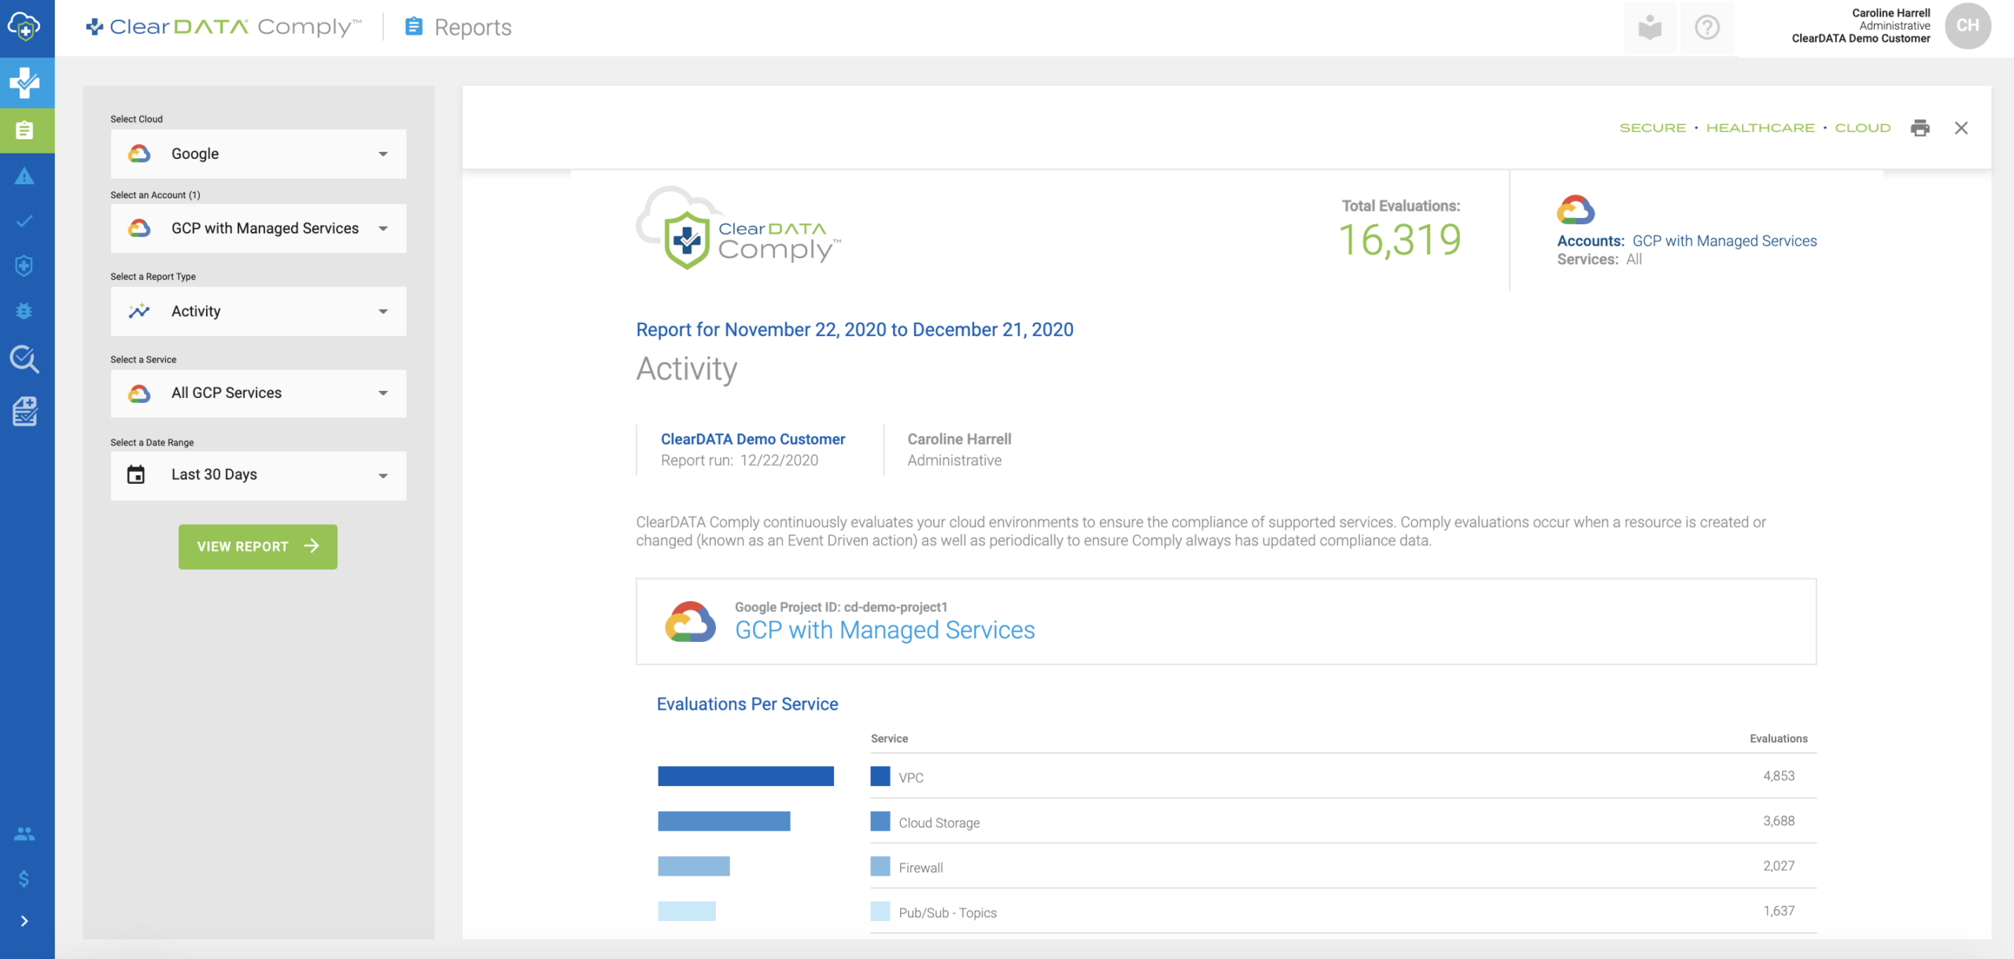Screen dimensions: 2014x959
Task: Open the magnifier-check search icon in sidebar
Action: (x=24, y=359)
